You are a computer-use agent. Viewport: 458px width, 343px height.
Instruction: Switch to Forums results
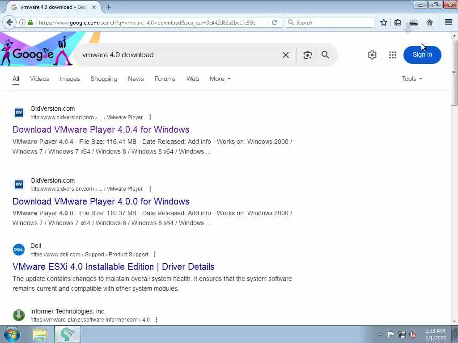click(x=165, y=79)
